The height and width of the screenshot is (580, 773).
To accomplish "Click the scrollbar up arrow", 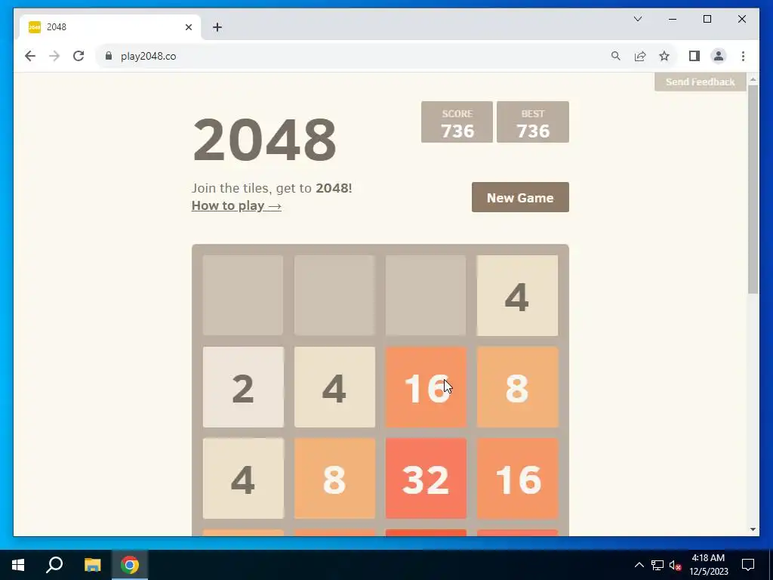I will (753, 79).
